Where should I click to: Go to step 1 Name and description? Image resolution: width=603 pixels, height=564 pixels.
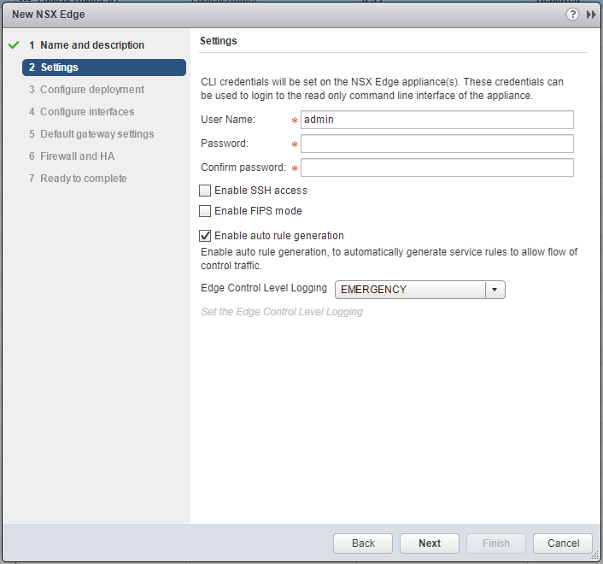click(x=92, y=45)
